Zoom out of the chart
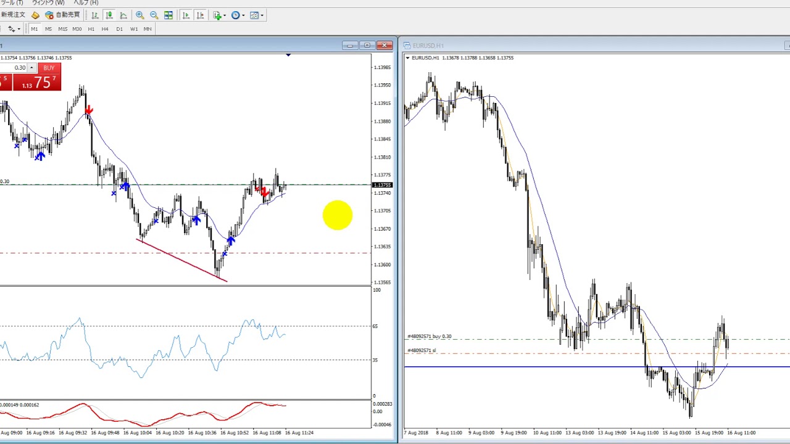Viewport: 790px width, 444px height. click(x=154, y=15)
